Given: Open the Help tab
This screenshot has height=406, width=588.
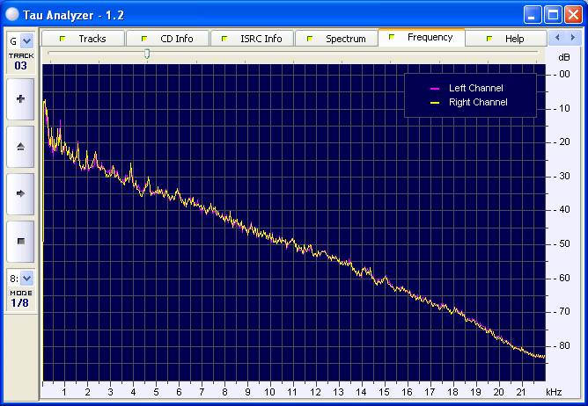Looking at the screenshot, I should (505, 39).
